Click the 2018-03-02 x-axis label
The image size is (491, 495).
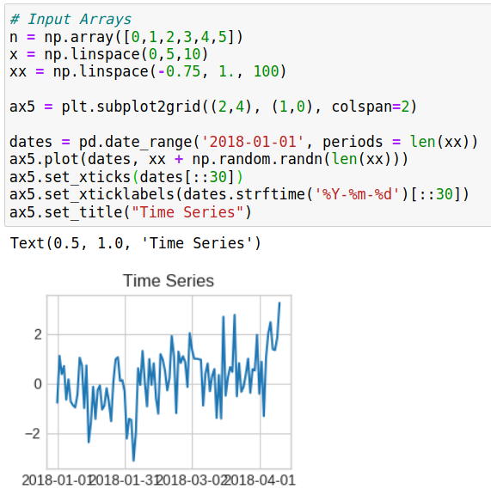(x=193, y=480)
